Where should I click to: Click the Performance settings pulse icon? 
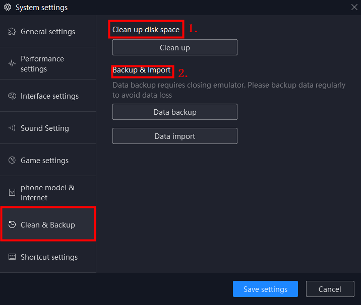[x=12, y=63]
